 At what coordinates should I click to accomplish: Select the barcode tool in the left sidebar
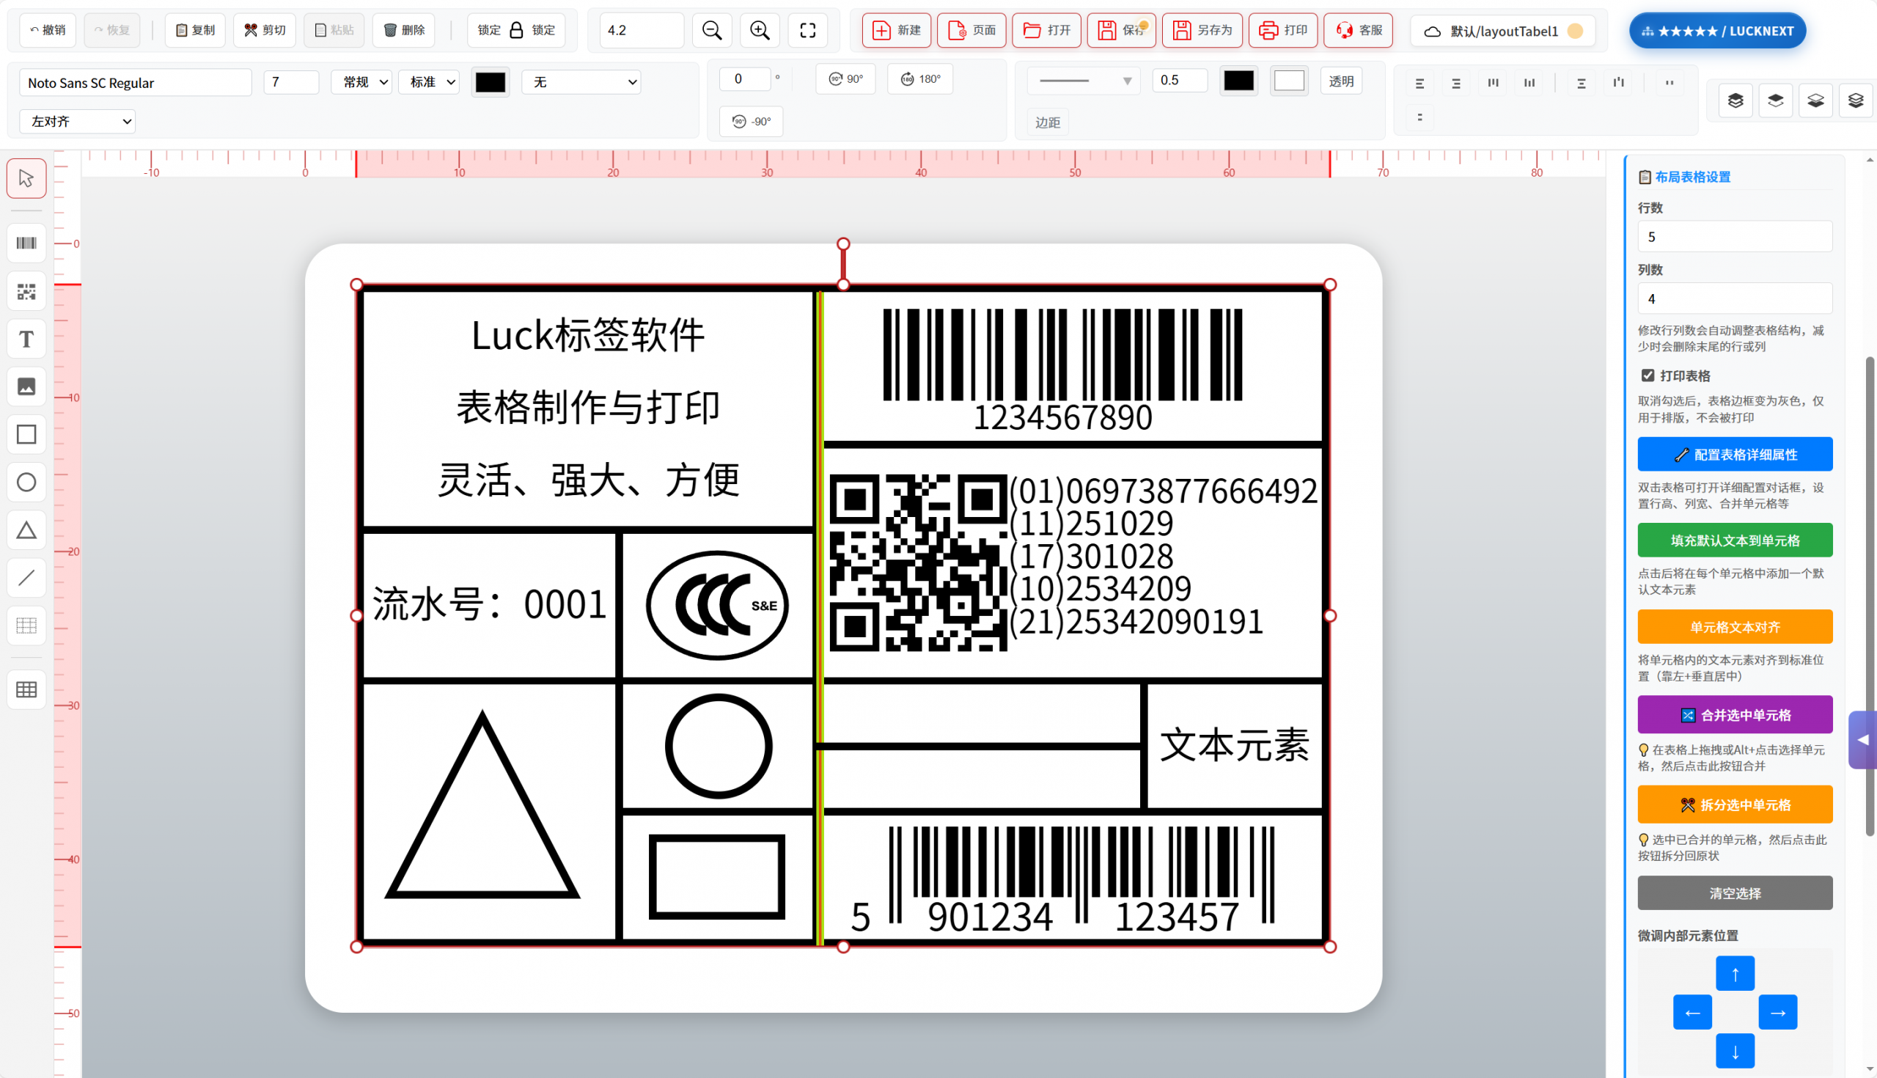[26, 243]
